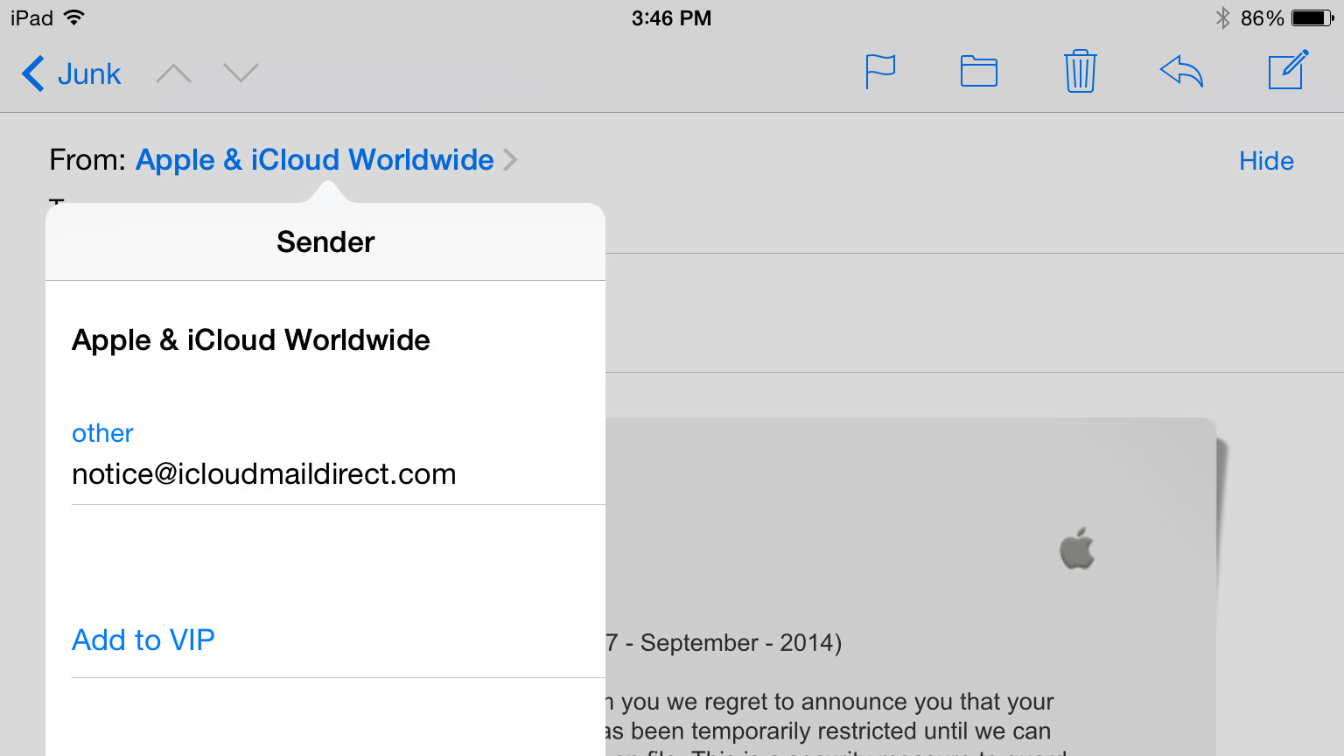Show previous message with up arrow
1344x756 pixels.
[x=173, y=73]
